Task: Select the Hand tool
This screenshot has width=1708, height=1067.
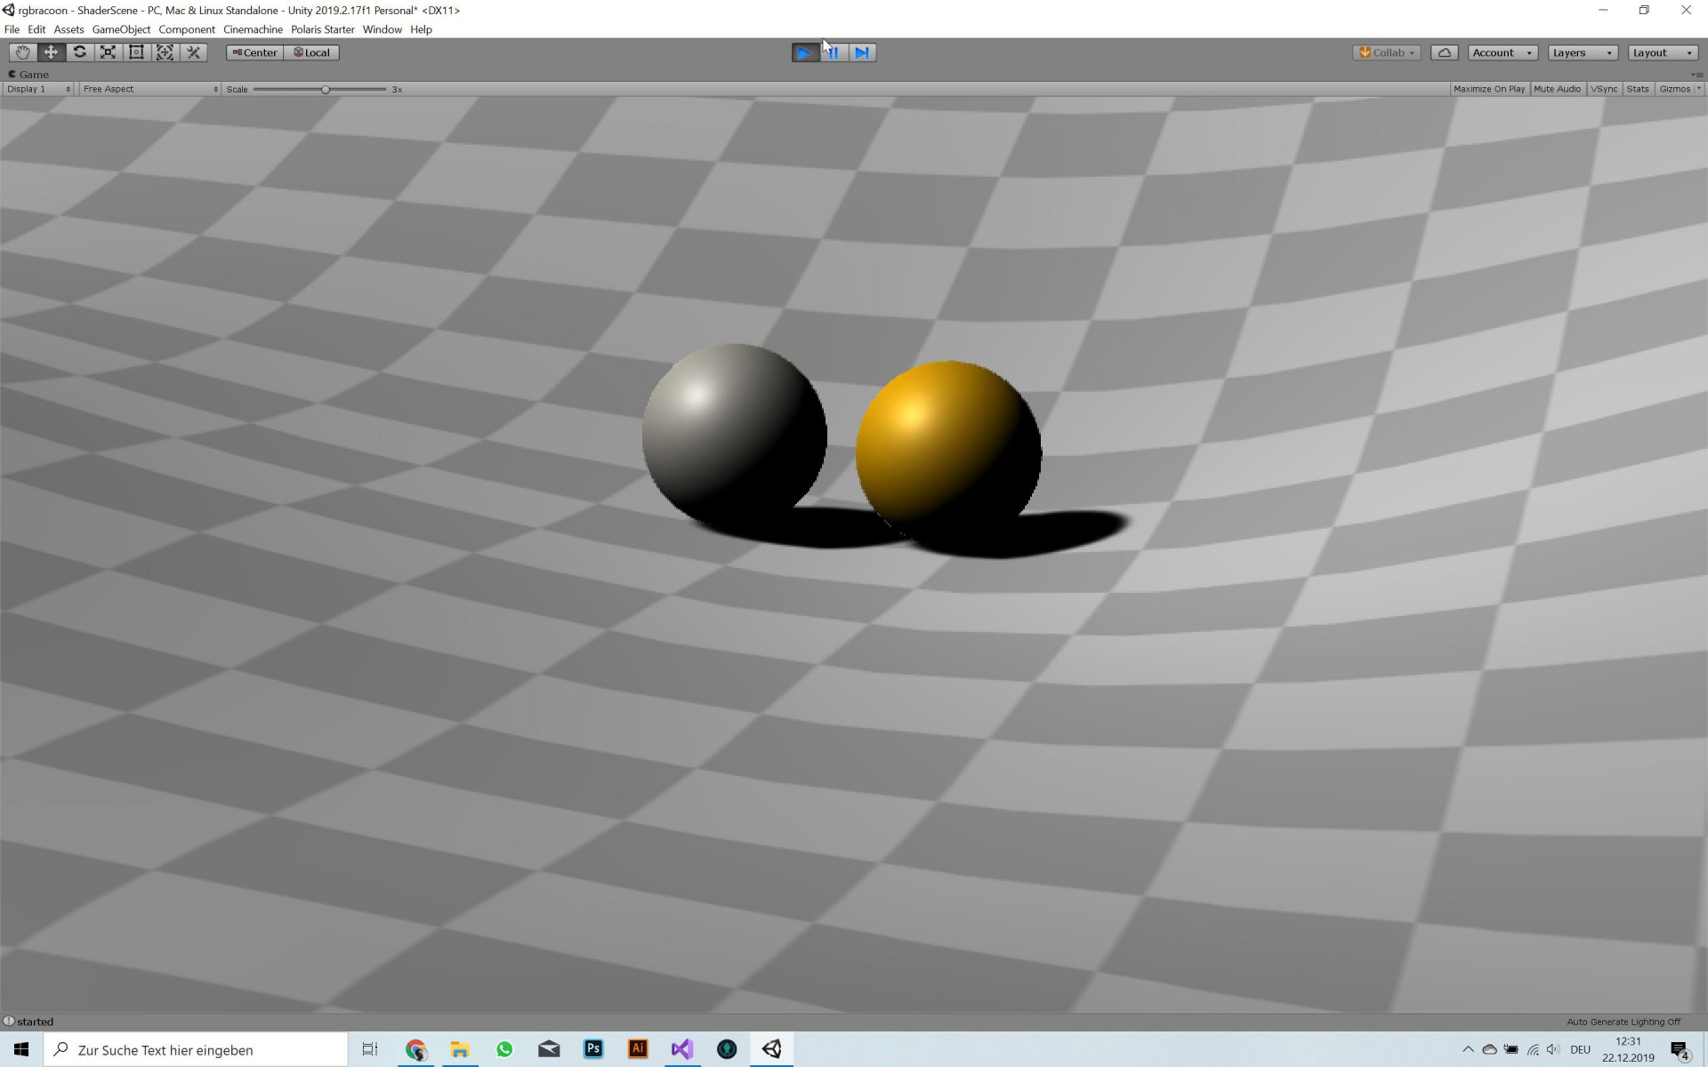Action: click(22, 52)
